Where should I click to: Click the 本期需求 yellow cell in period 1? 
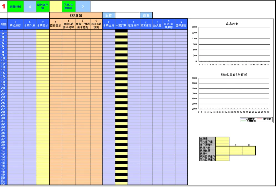coord(43,31)
